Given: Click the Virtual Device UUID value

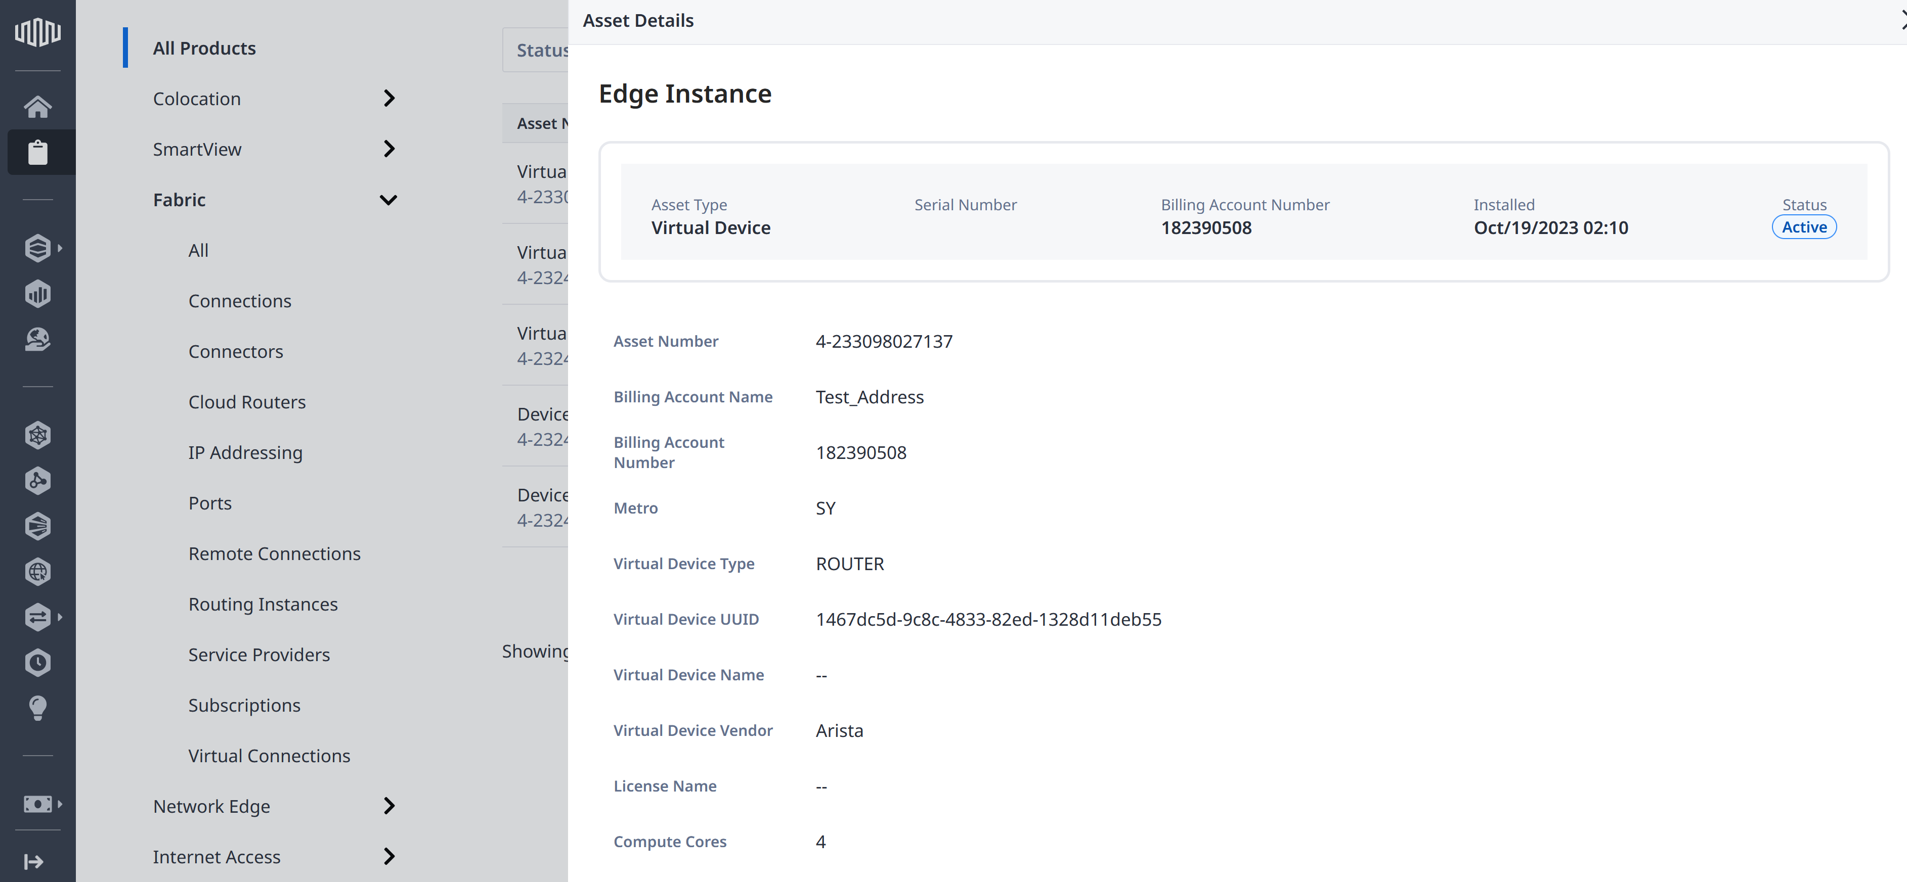Looking at the screenshot, I should coord(988,619).
